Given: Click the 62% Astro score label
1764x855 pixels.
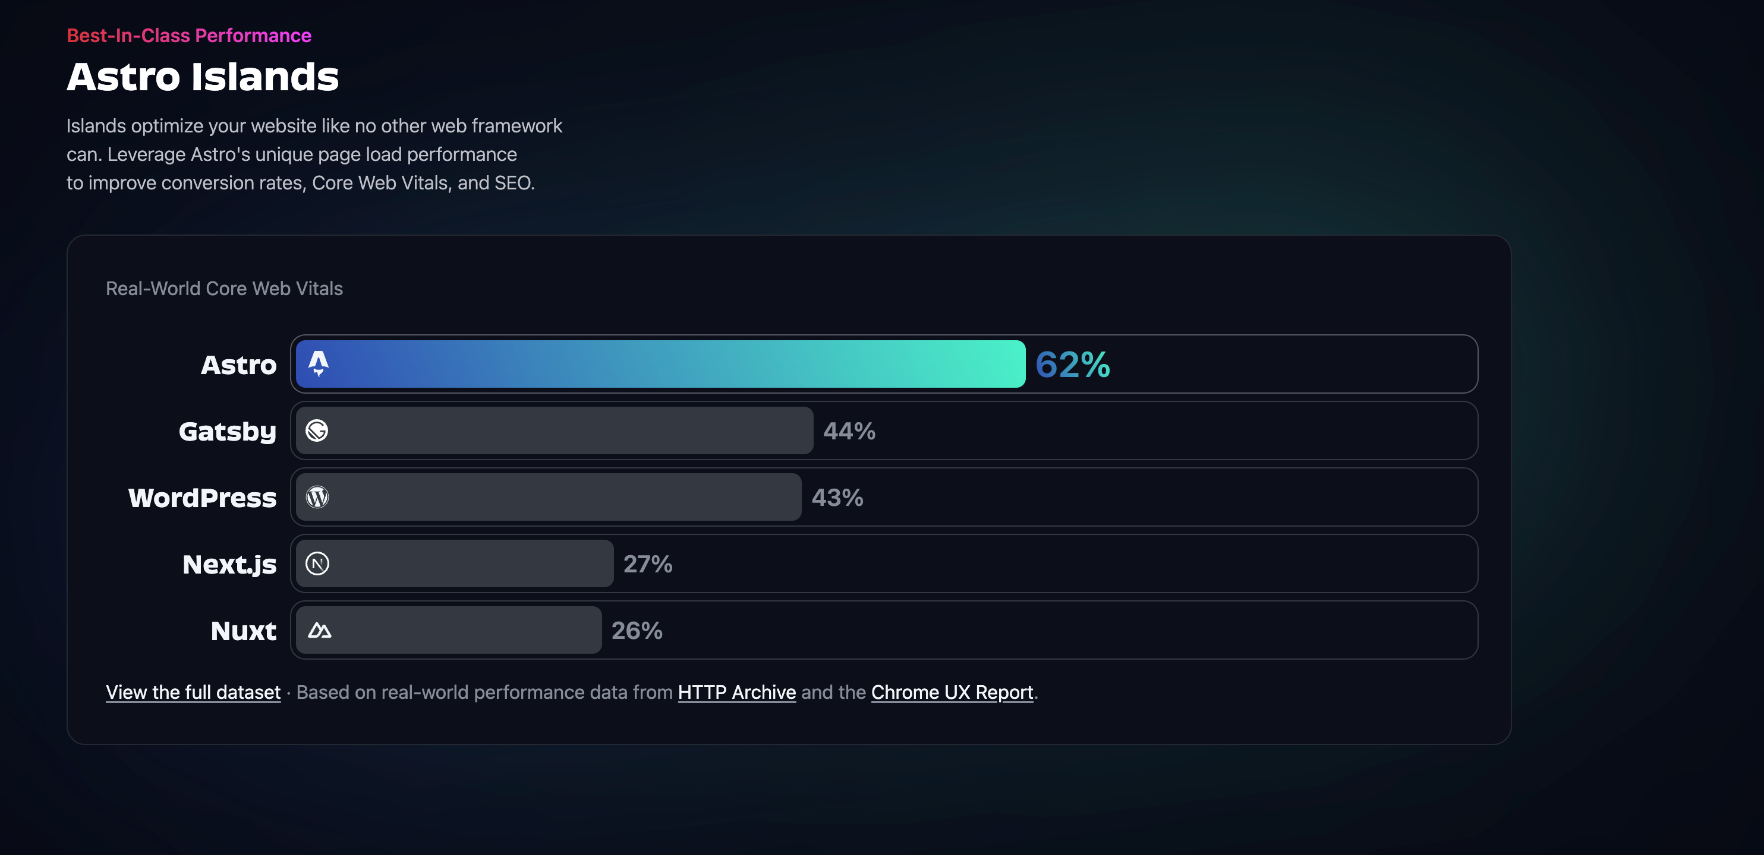Looking at the screenshot, I should pyautogui.click(x=1072, y=365).
